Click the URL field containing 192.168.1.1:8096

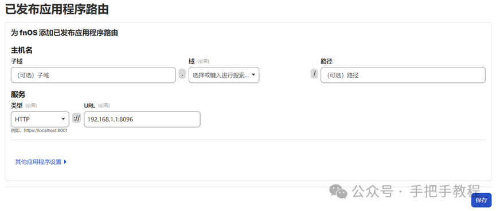point(142,119)
